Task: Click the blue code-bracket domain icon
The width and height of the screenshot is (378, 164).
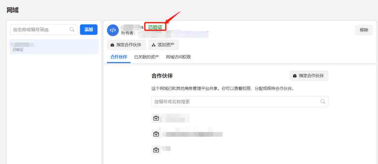Action: click(x=113, y=30)
